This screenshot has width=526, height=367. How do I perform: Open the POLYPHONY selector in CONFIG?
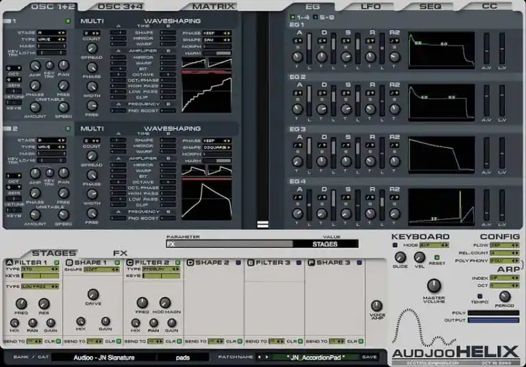(x=504, y=261)
